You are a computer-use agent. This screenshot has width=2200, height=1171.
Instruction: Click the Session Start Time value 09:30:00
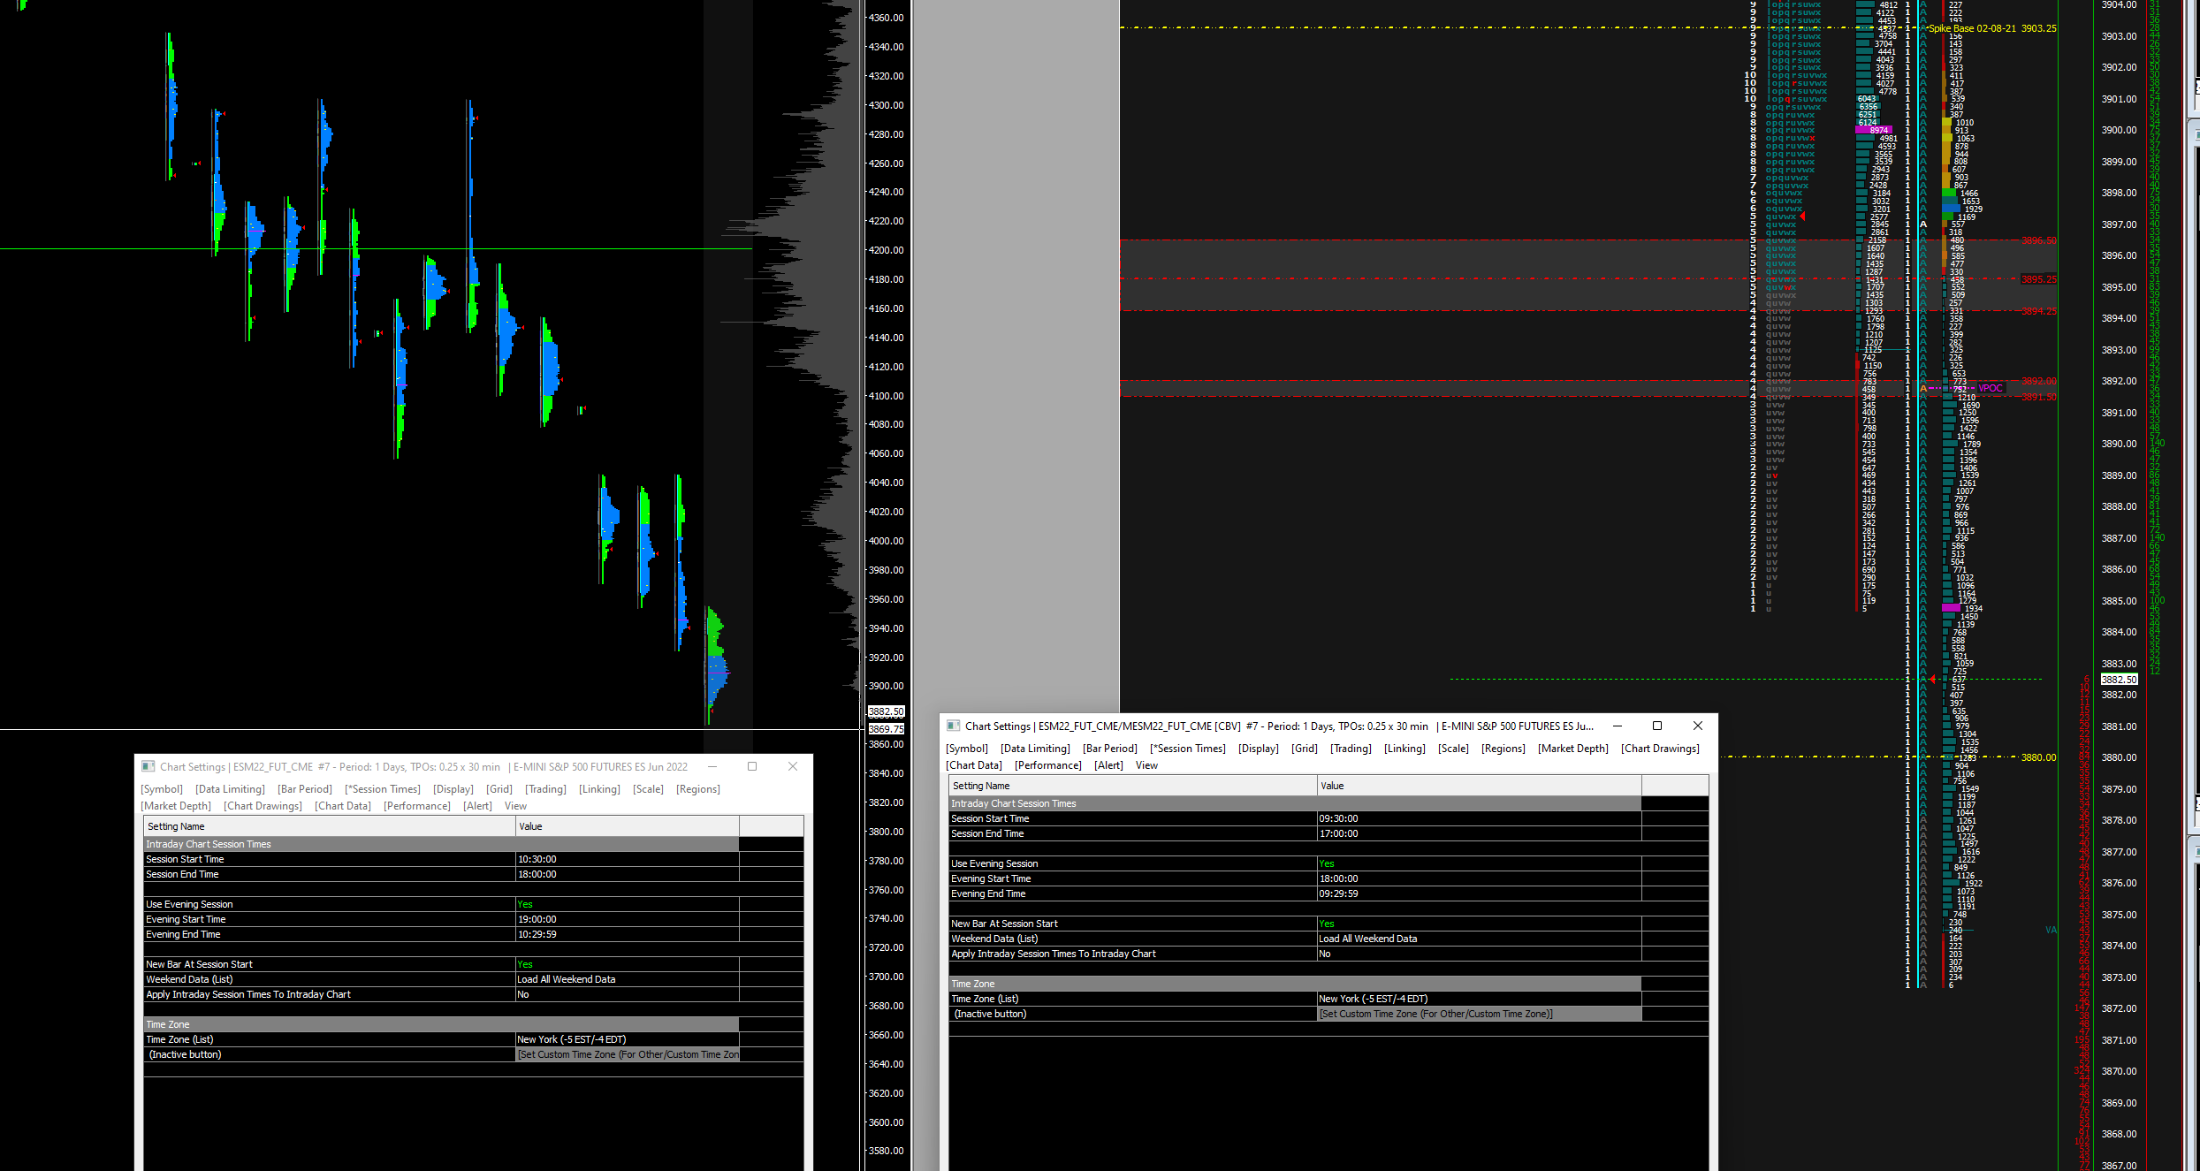pos(1338,818)
